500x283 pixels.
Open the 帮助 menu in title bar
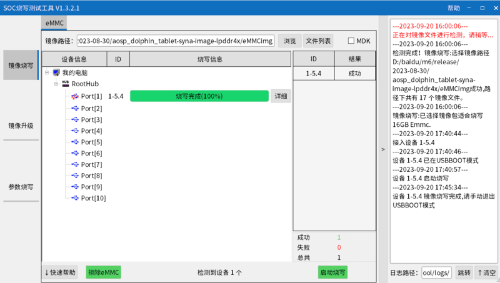[454, 8]
